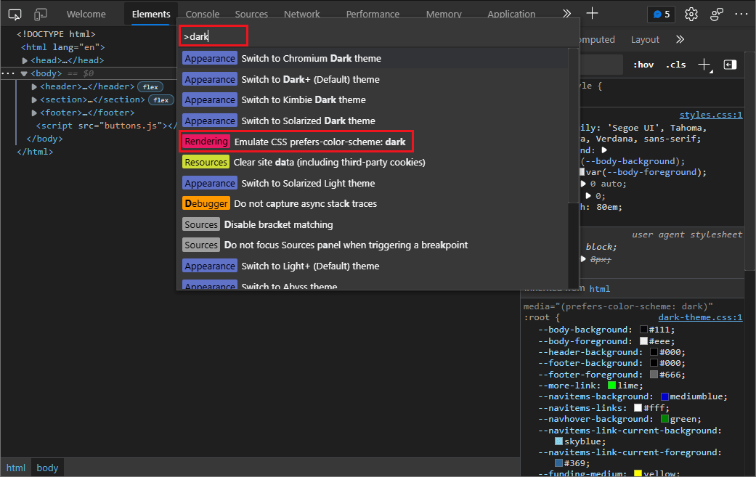Image resolution: width=756 pixels, height=477 pixels.
Task: Toggle the .cls classes button
Action: [x=675, y=65]
